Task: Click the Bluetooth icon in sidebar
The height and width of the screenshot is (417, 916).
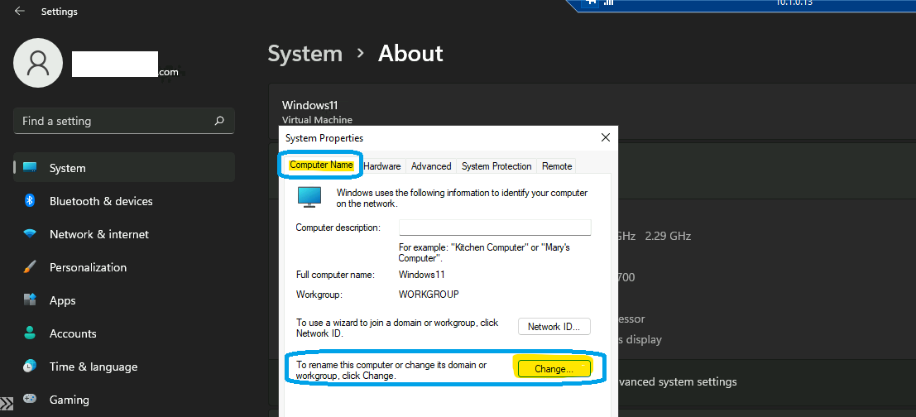Action: [30, 201]
